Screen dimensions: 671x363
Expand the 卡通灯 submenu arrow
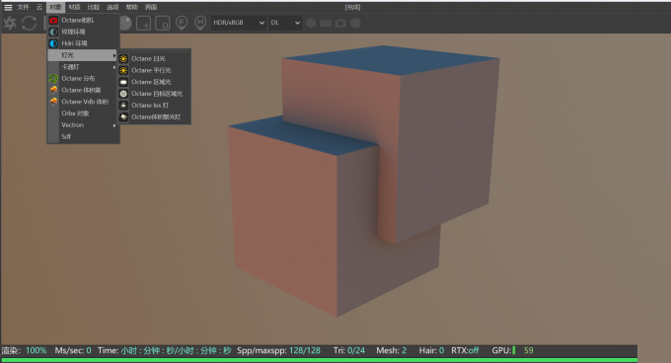click(114, 67)
